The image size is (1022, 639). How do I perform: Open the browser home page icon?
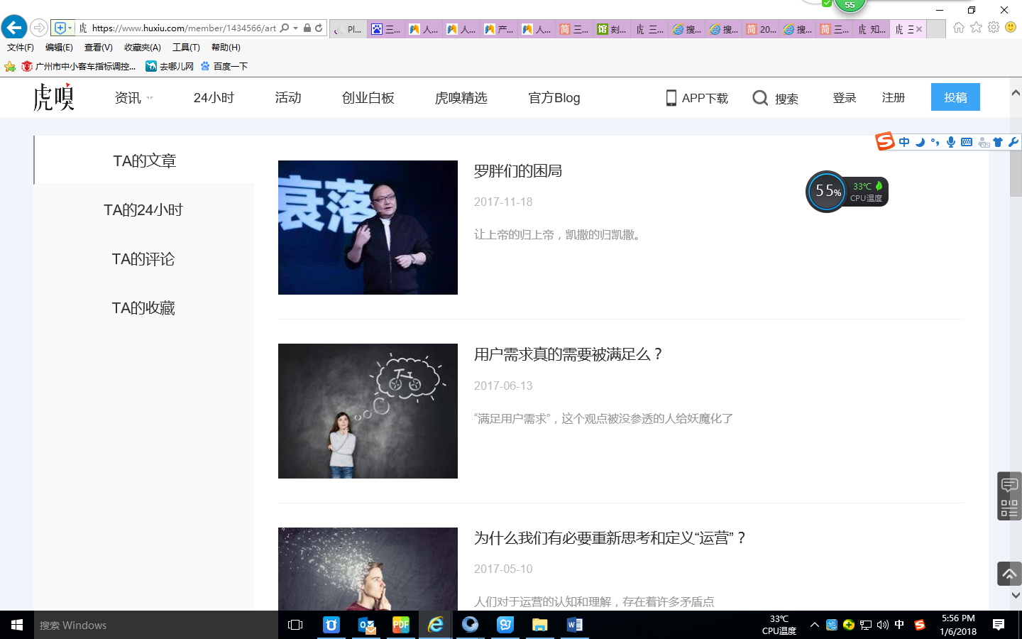tap(959, 27)
